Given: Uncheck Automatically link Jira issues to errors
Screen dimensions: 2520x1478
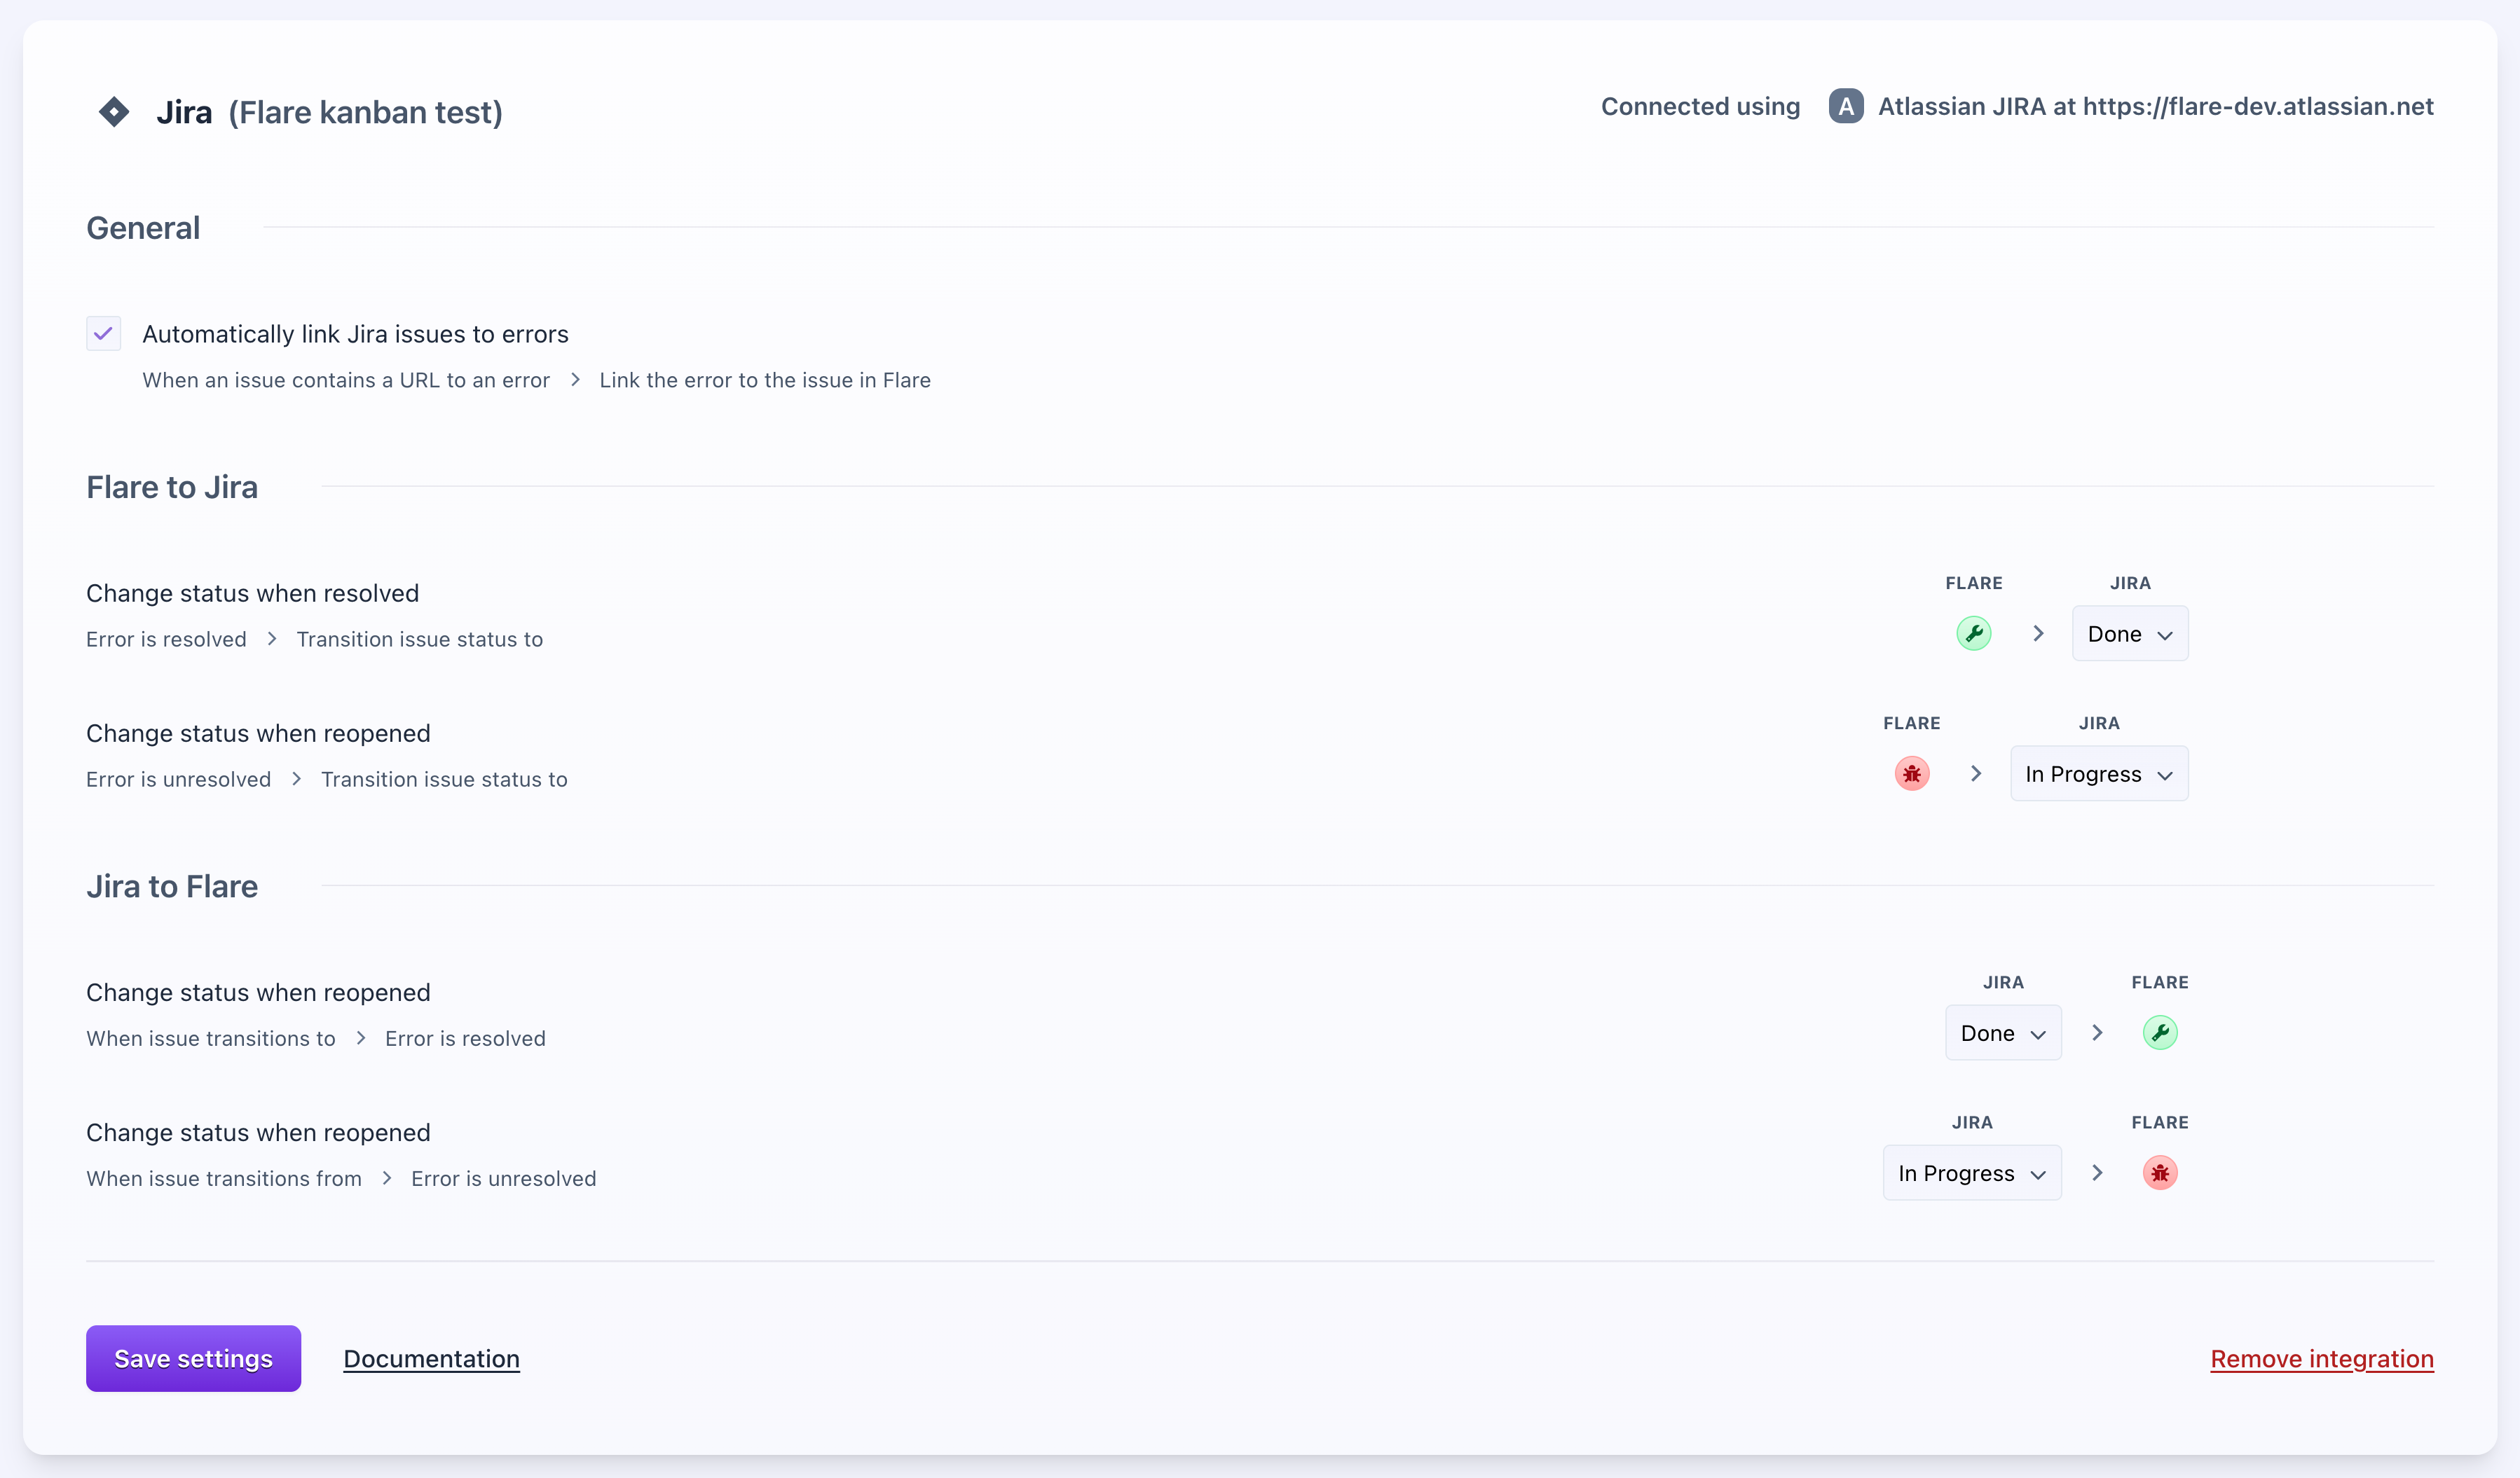Looking at the screenshot, I should (103, 333).
